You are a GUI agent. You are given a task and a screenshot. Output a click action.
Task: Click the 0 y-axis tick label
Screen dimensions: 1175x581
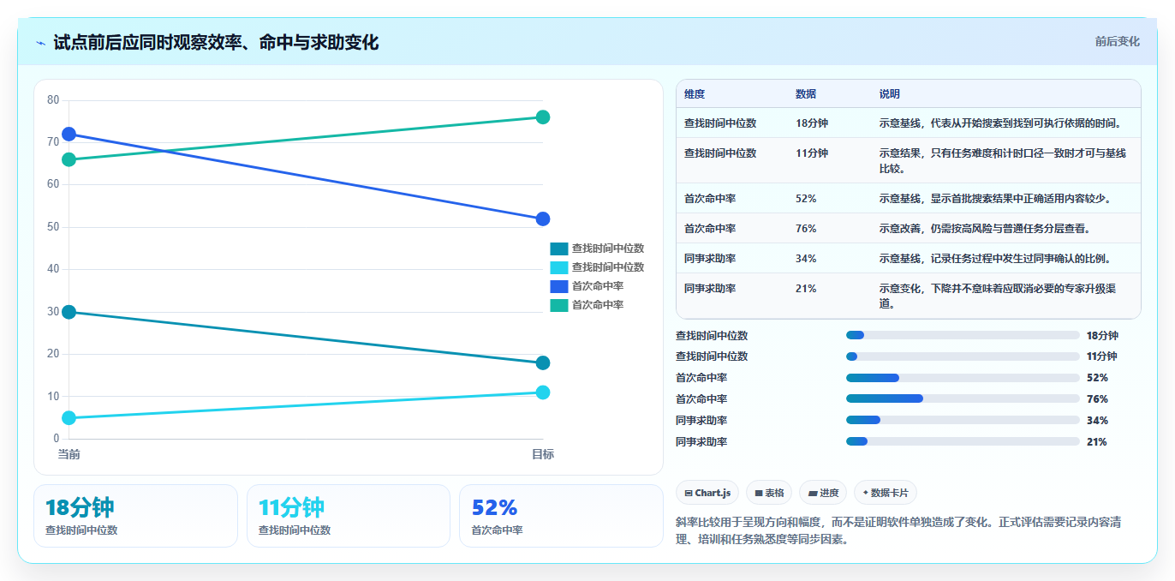tap(57, 439)
